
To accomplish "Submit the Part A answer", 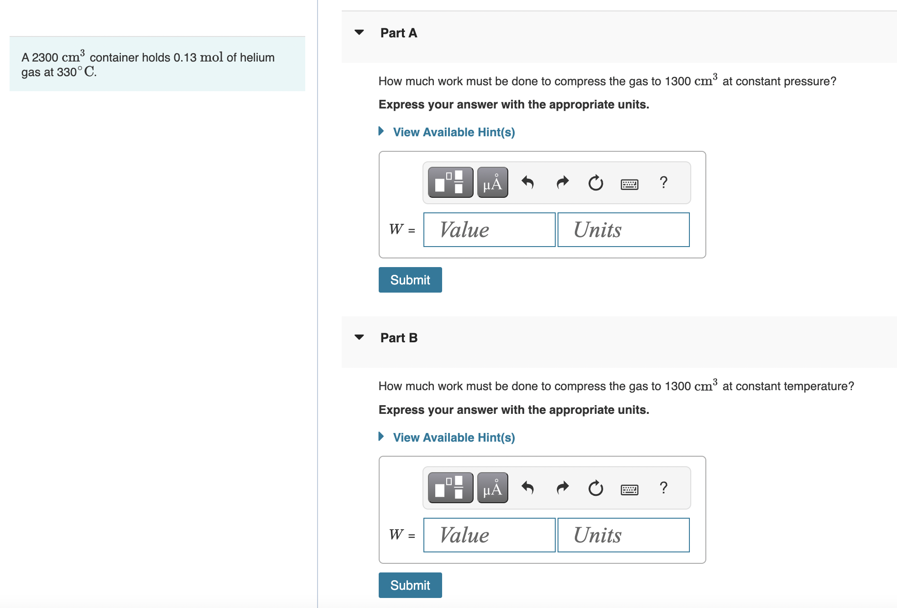I will tap(410, 280).
